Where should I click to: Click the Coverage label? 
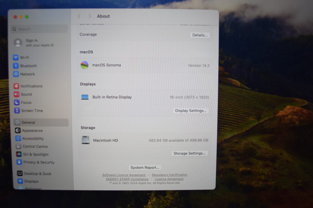point(88,34)
